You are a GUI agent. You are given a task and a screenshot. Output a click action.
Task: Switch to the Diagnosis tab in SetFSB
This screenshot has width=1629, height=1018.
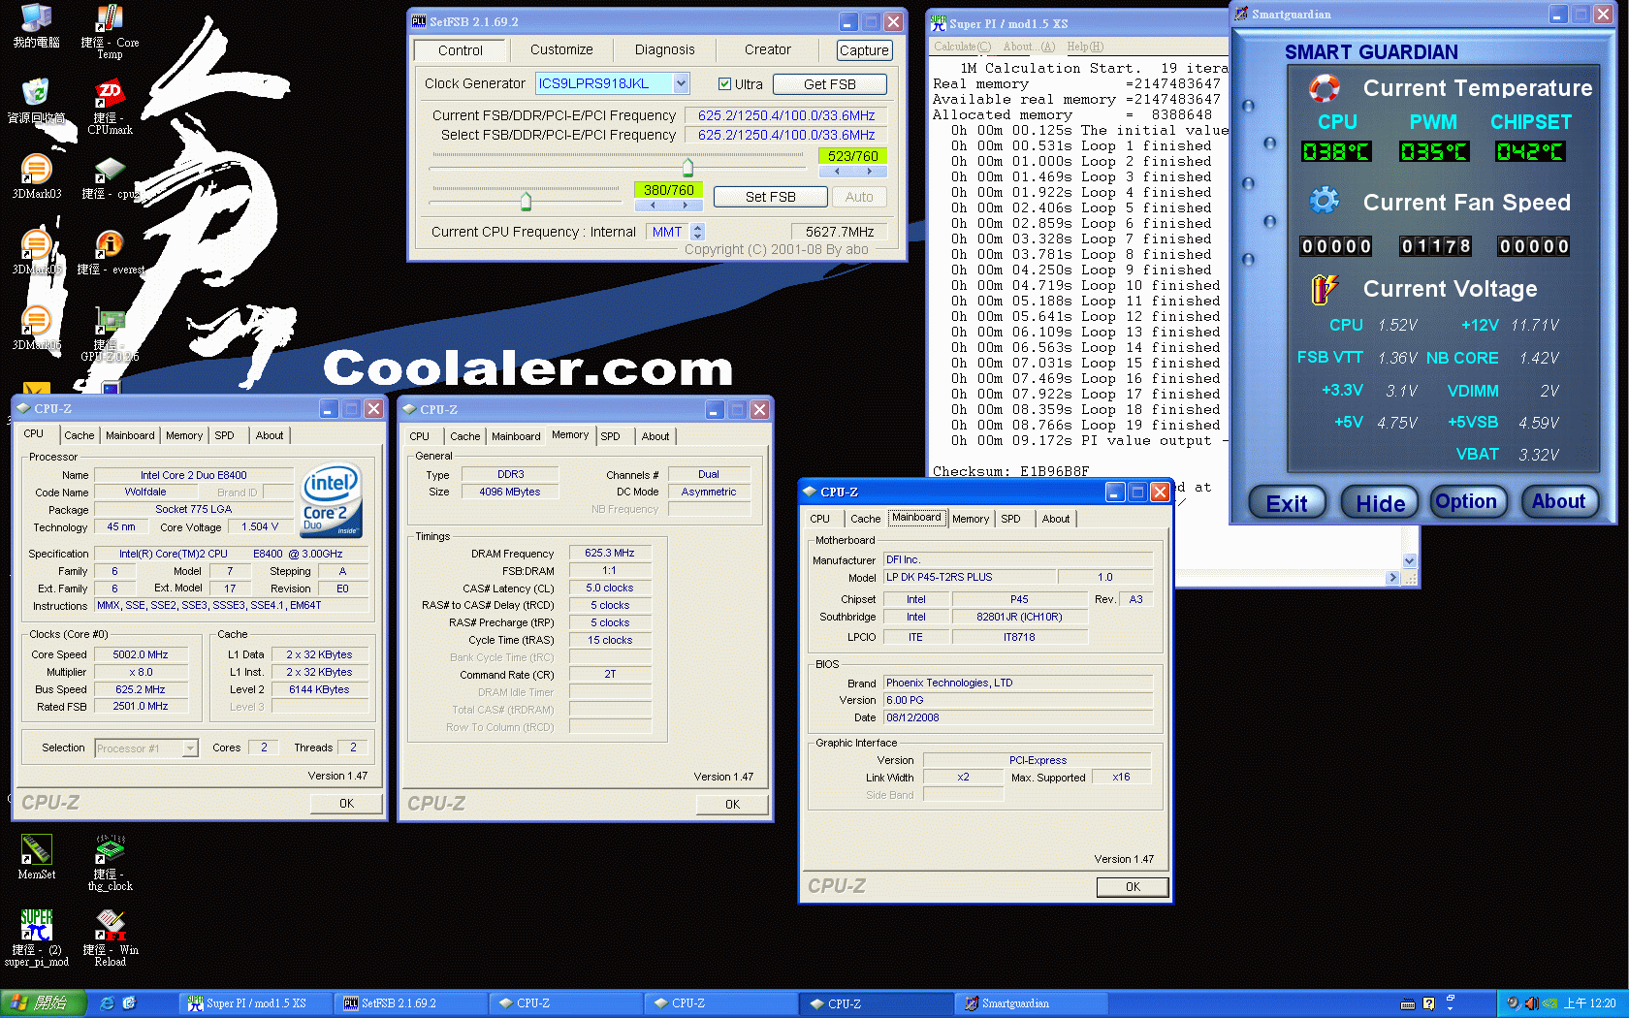click(664, 49)
